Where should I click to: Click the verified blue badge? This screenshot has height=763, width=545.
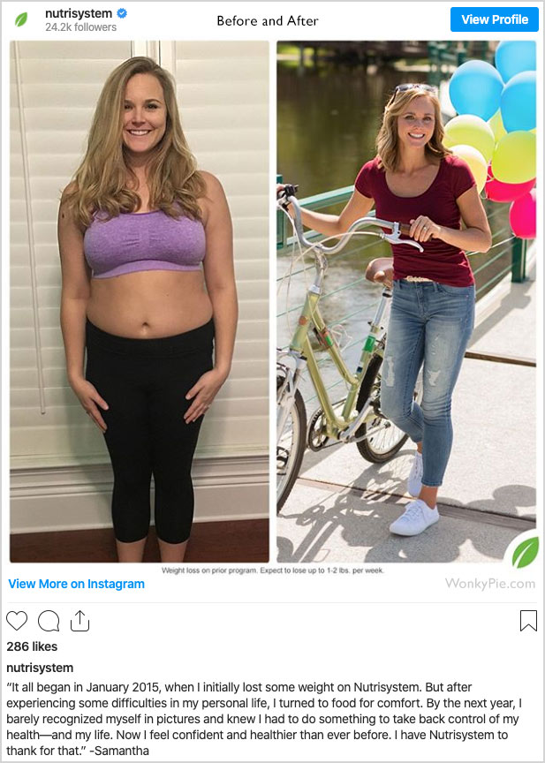[122, 13]
